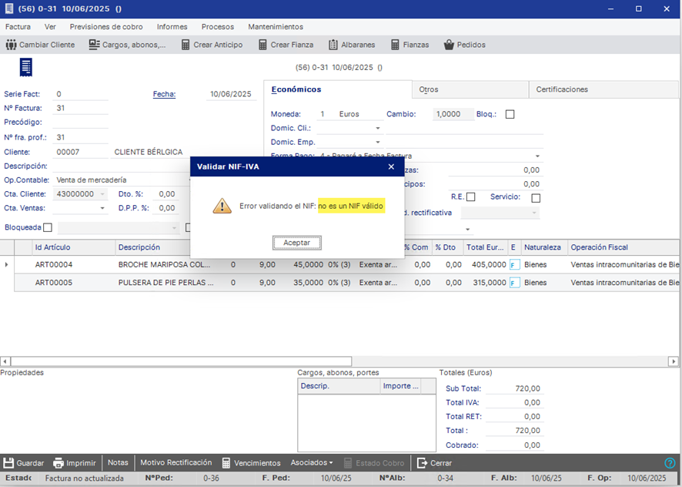Click Motivo Rectificación button
Viewport: 682px width, 487px height.
click(176, 462)
